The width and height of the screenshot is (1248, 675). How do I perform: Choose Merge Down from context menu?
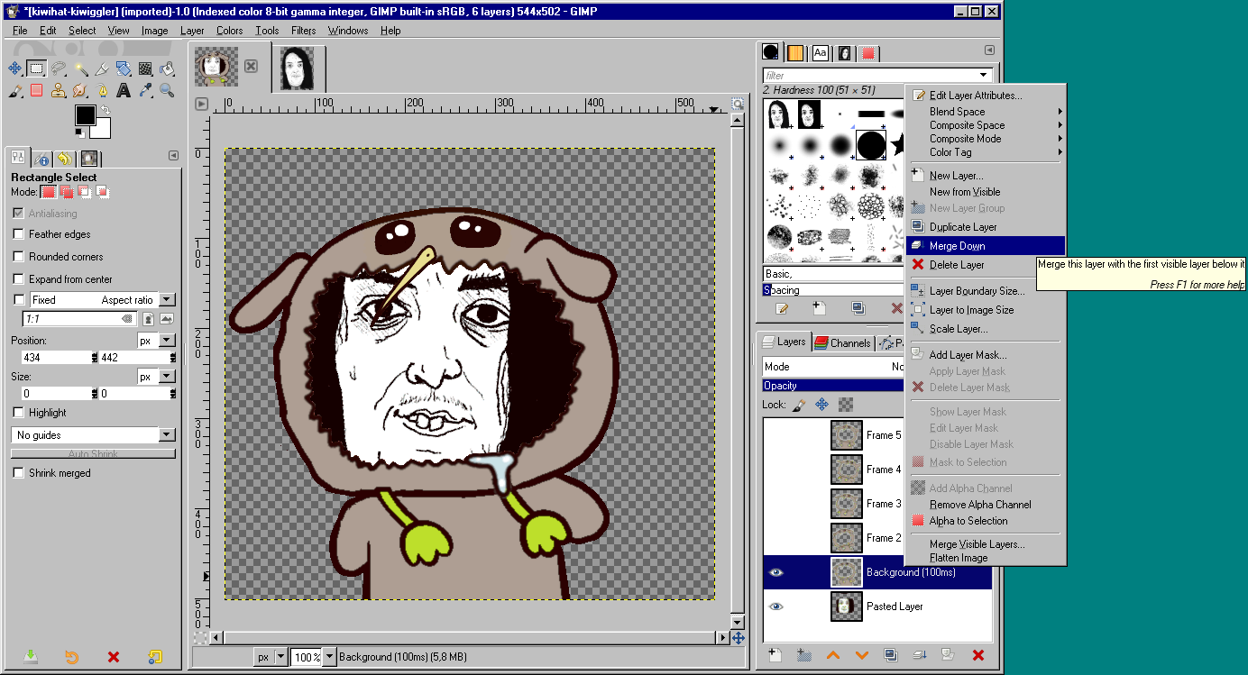point(986,246)
